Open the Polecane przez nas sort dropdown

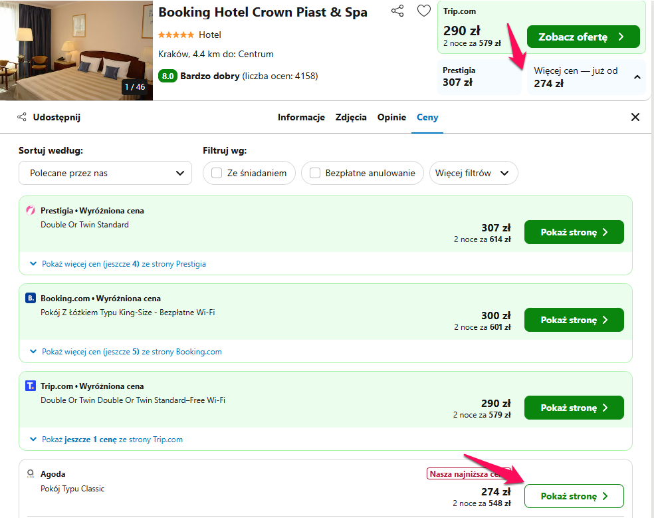[105, 173]
